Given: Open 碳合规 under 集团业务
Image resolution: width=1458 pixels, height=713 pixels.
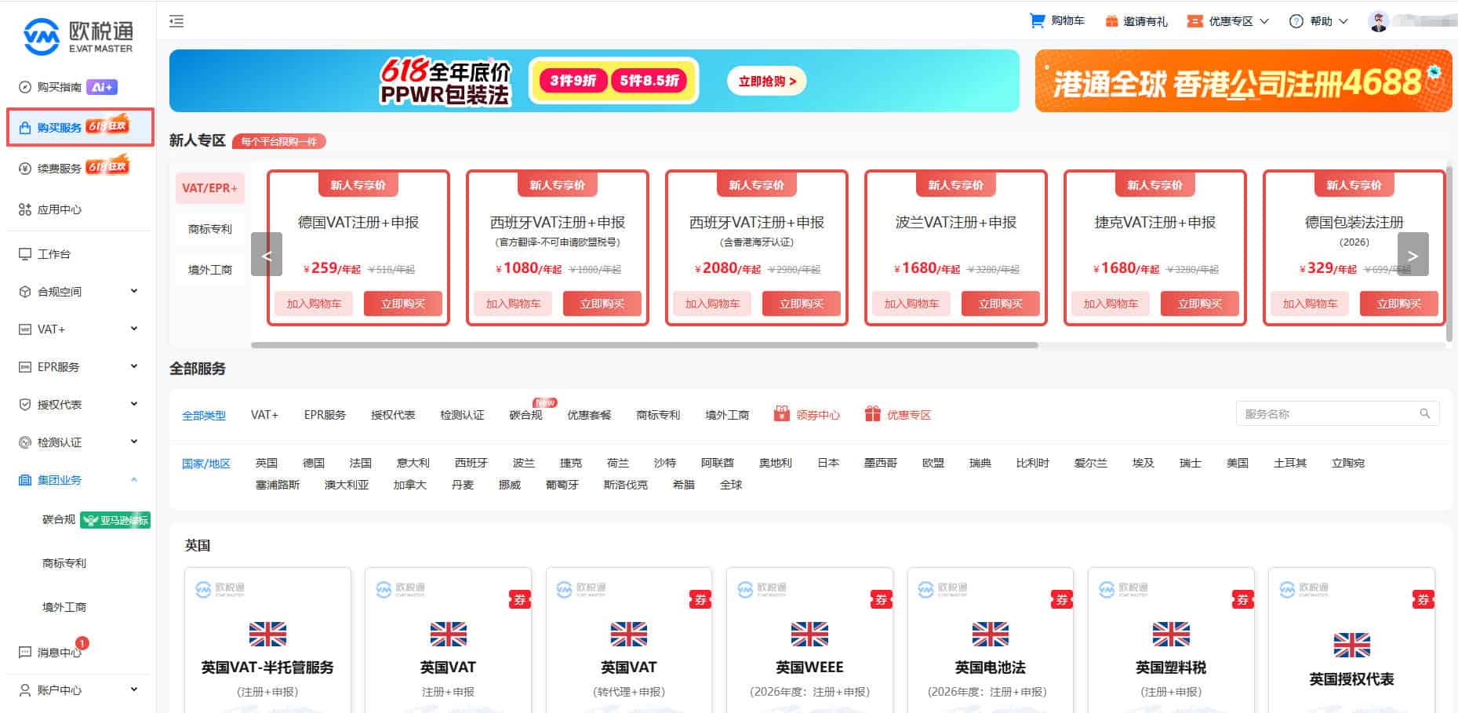Looking at the screenshot, I should (59, 519).
